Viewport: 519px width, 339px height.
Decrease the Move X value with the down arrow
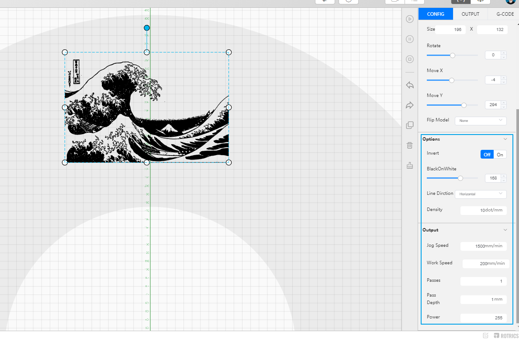503,82
